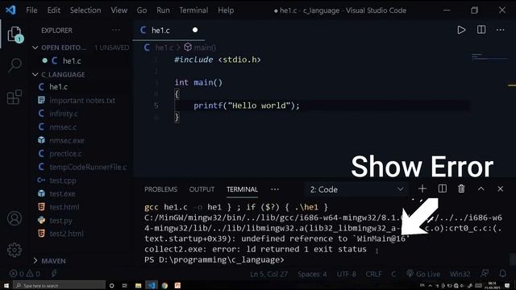Open the Search view in activity bar
This screenshot has width=516, height=290.
point(15,64)
